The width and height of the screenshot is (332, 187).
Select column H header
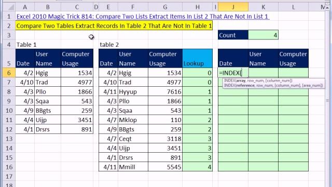tap(198, 7)
